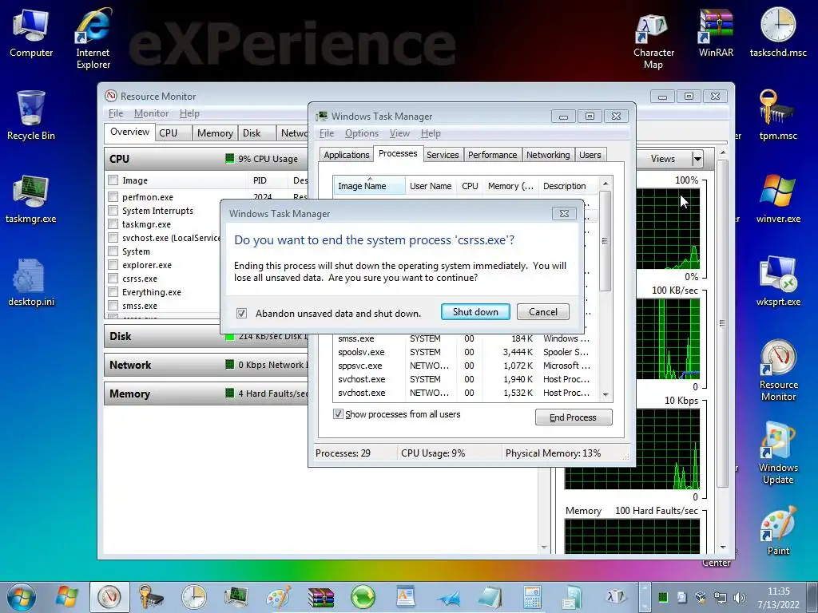This screenshot has height=613, width=818.
Task: Select the Recycle Bin desktop icon
Action: [x=31, y=116]
